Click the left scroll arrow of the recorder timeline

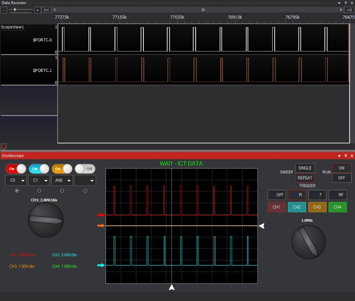(x=54, y=10)
